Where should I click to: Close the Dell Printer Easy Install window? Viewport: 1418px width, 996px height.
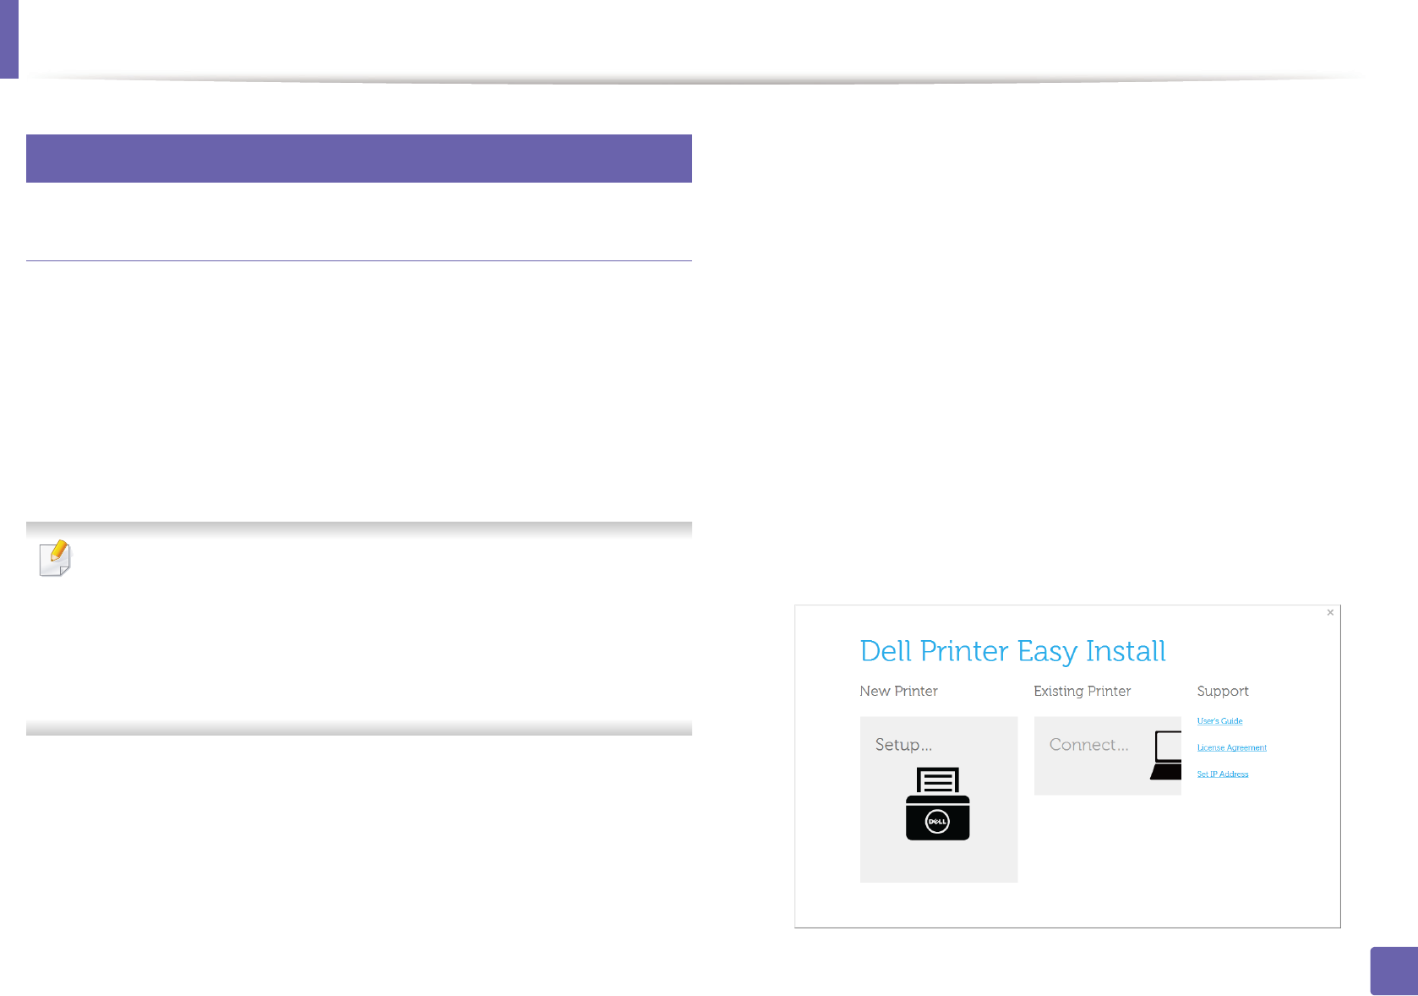(1330, 613)
